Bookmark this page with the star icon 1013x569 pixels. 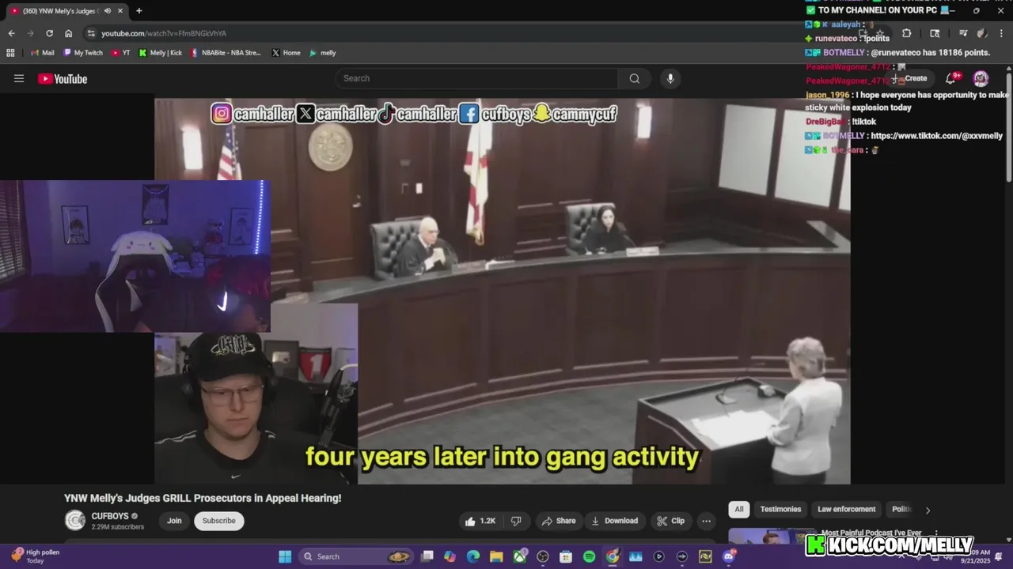point(879,33)
